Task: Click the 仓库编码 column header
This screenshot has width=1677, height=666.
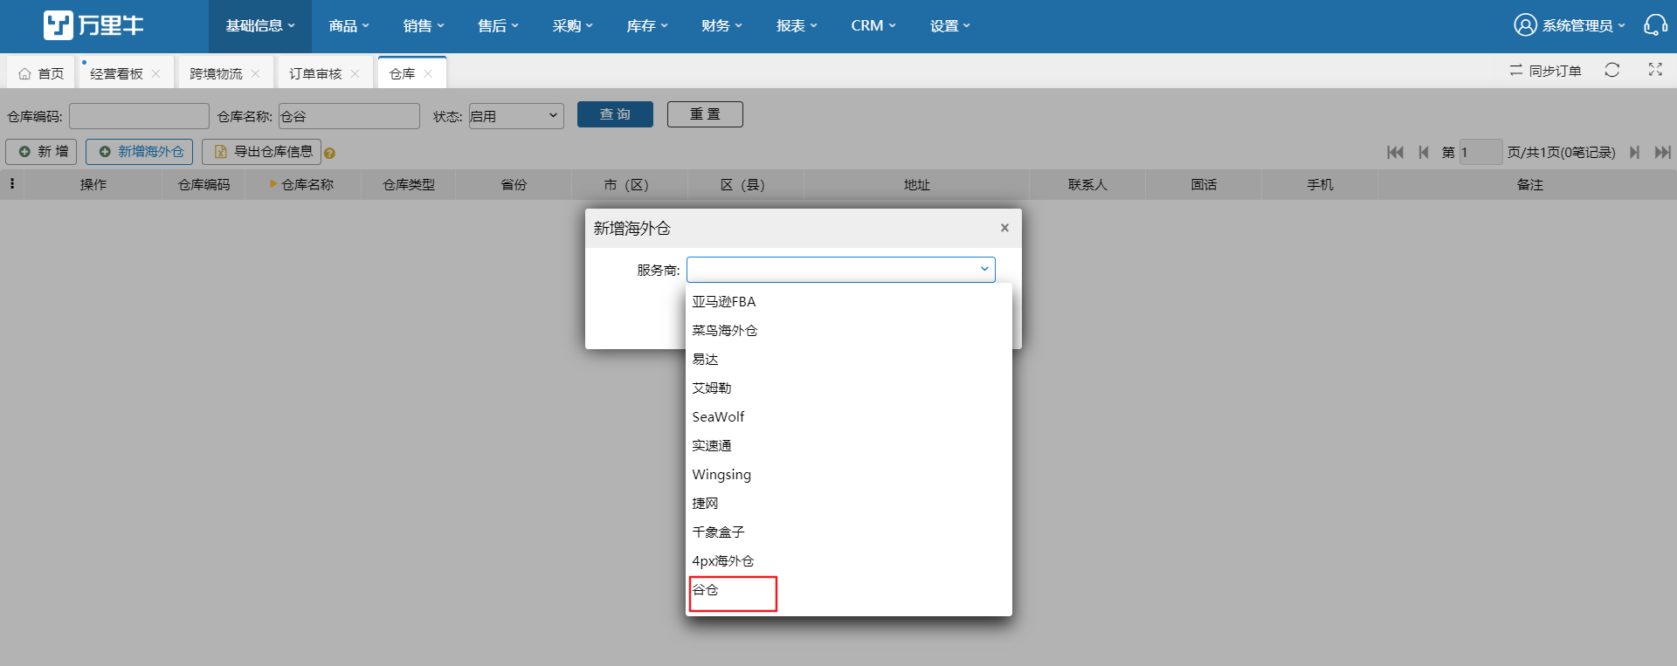Action: [x=204, y=184]
